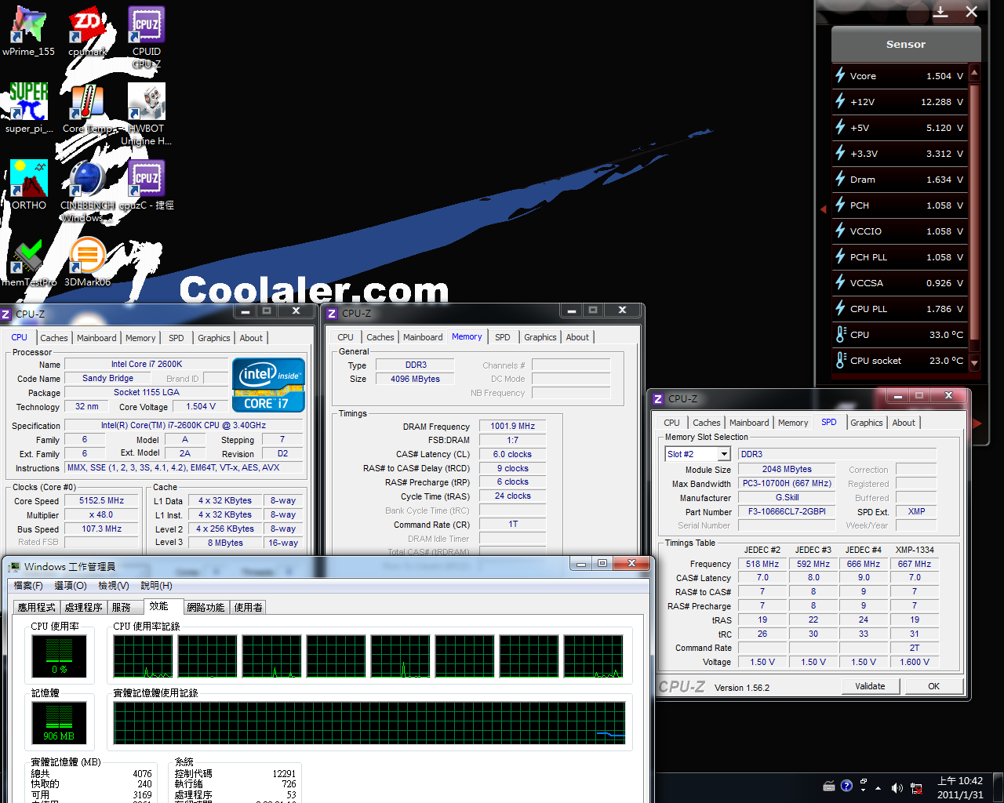Click the 906 MB memory meter
The image size is (1004, 803).
[x=60, y=722]
